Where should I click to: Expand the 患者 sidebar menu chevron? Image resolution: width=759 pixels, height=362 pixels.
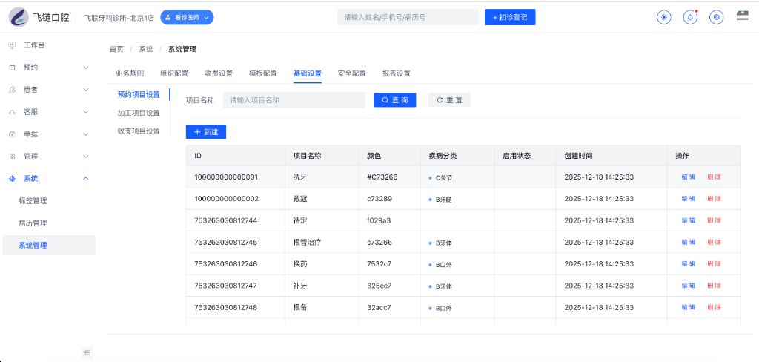click(x=86, y=90)
